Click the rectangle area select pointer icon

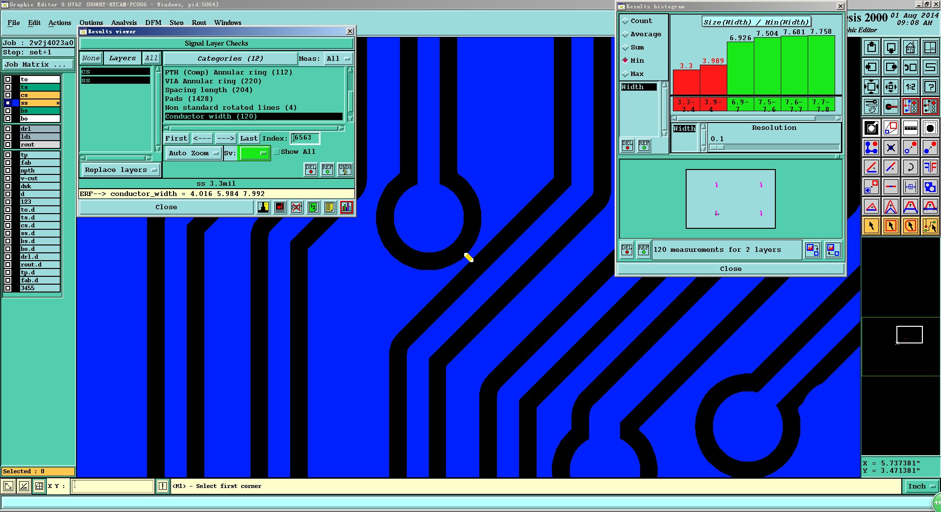tap(891, 226)
